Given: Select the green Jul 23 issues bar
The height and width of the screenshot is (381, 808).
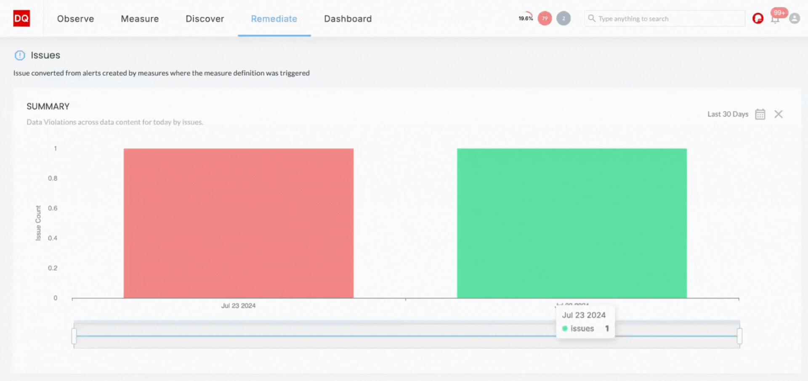Looking at the screenshot, I should [x=571, y=223].
